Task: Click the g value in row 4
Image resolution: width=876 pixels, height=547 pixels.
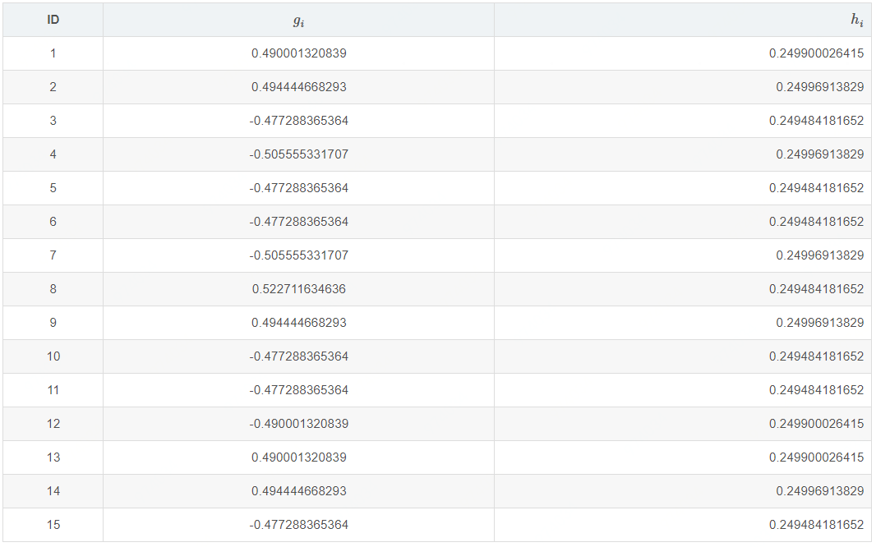Action: click(299, 154)
